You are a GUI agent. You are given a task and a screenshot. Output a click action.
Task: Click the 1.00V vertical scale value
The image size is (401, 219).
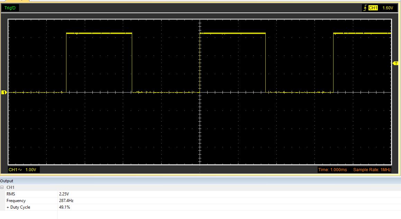(31, 169)
